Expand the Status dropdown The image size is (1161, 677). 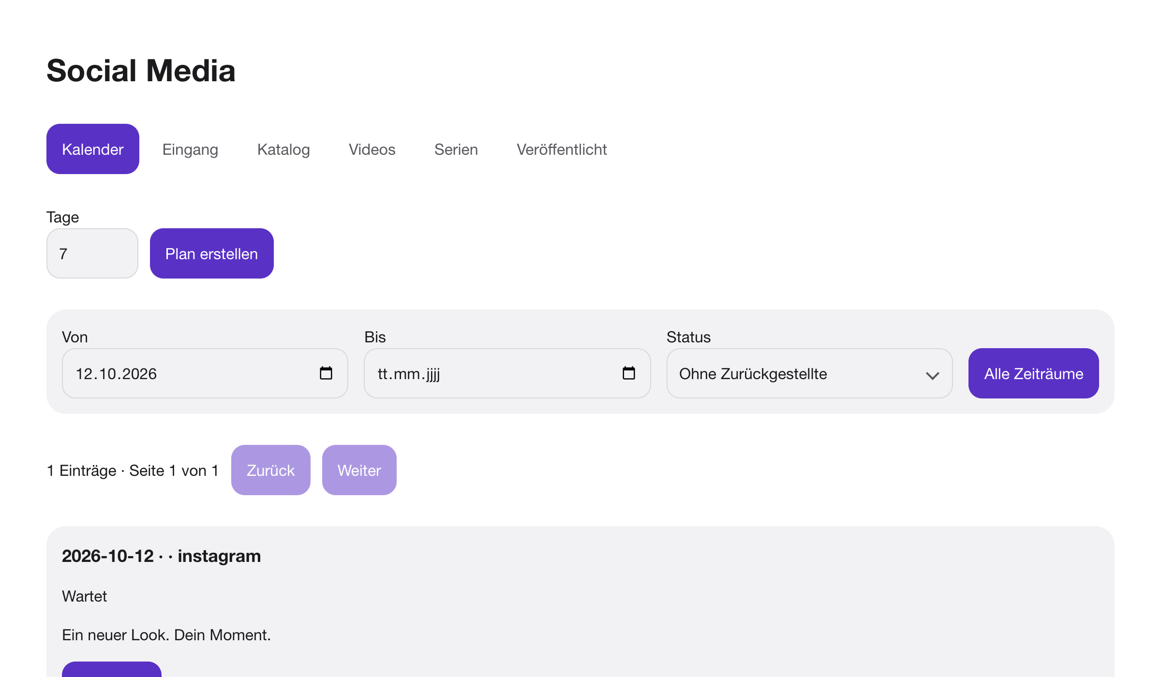pos(810,373)
